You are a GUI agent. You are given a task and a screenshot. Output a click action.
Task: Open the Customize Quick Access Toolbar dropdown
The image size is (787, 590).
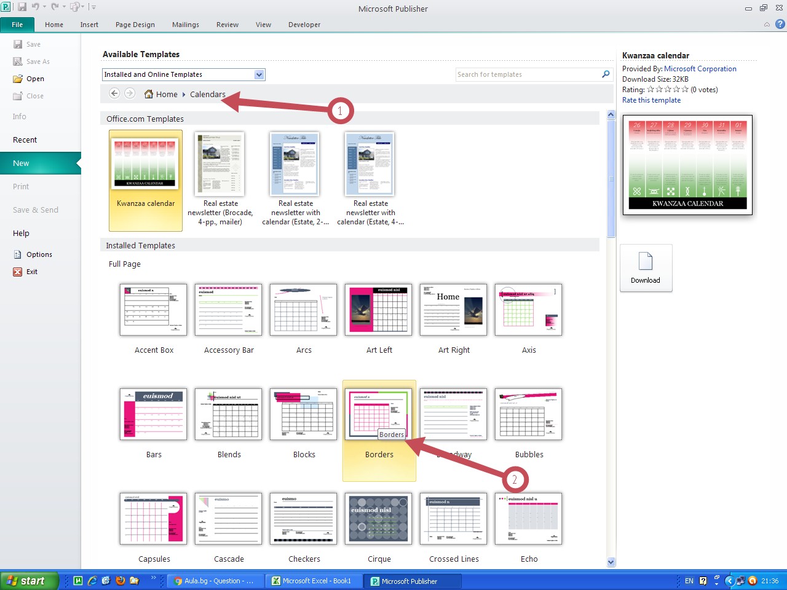tap(93, 7)
